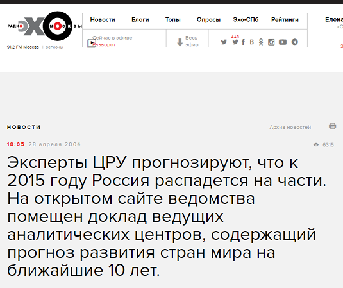Play the live broadcast stream
The height and width of the screenshot is (288, 343).
pos(91,43)
